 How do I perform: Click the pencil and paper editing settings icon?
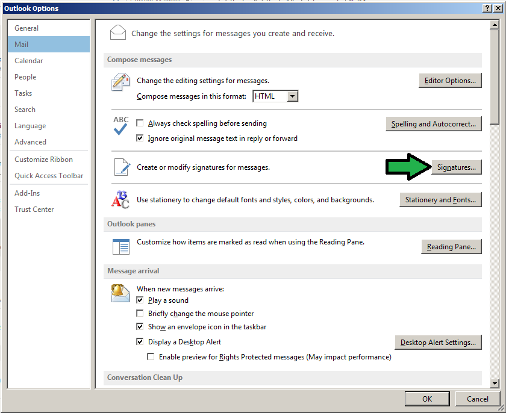pos(120,82)
